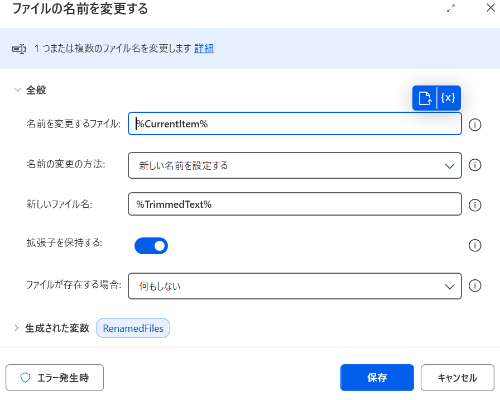This screenshot has height=400, width=500.
Task: Click the 新しいファイル名: label
Action: pos(59,204)
